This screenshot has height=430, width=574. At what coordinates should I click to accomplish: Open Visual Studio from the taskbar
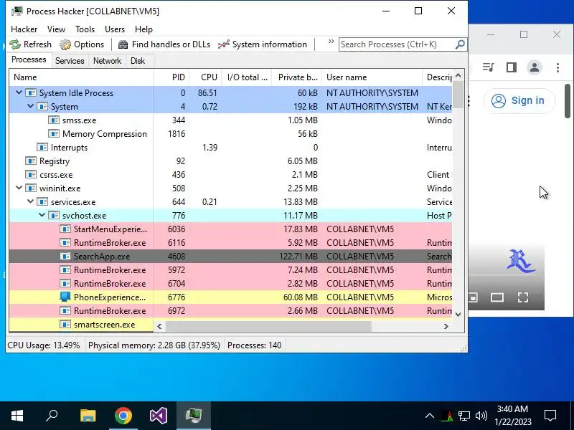click(158, 416)
